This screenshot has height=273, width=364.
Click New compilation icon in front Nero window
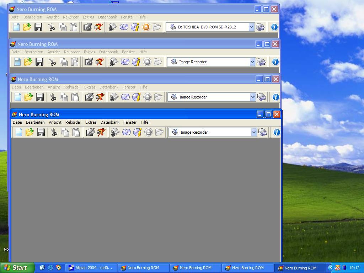click(19, 132)
